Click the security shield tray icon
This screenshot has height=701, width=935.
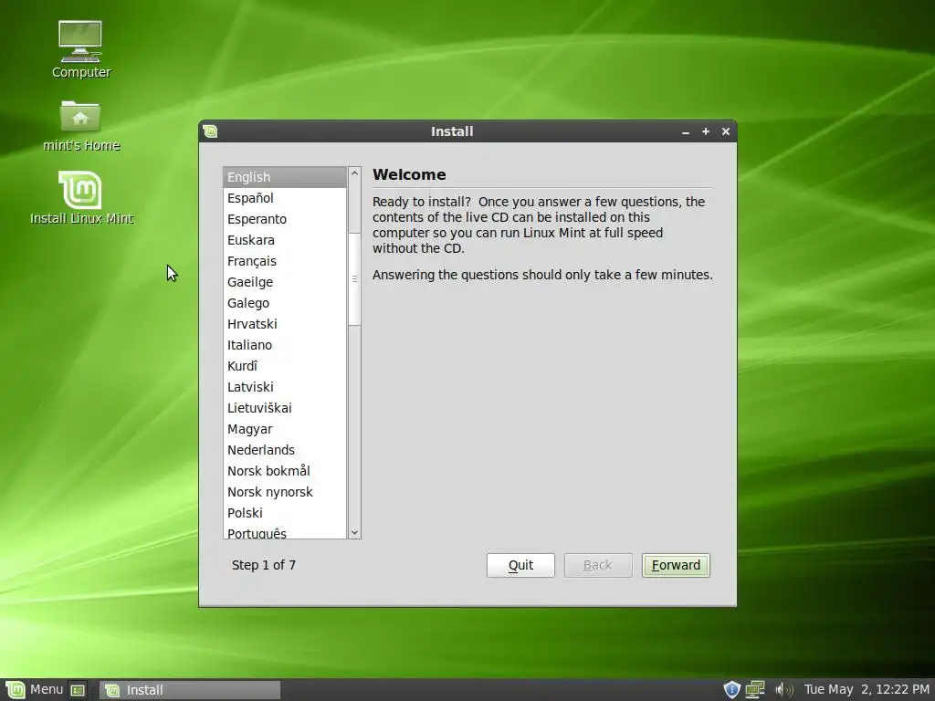[x=731, y=690]
